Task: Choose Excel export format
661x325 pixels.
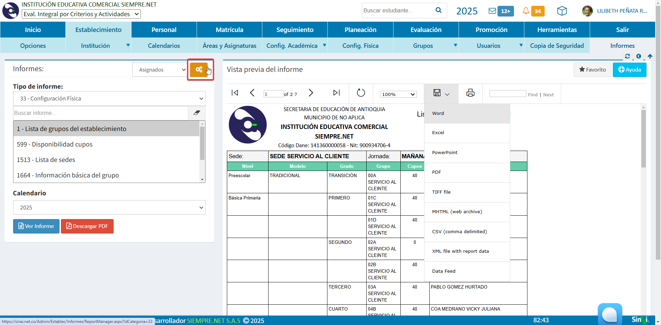Action: point(438,133)
